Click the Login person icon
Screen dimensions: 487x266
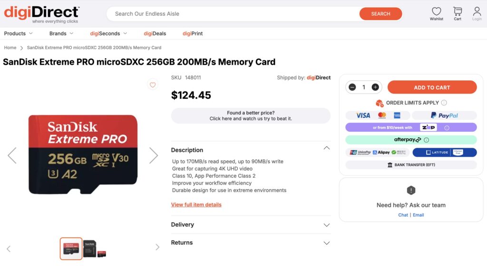click(477, 11)
